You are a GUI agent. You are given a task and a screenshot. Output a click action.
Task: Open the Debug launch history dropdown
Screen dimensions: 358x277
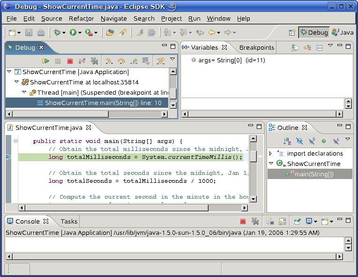click(x=64, y=33)
